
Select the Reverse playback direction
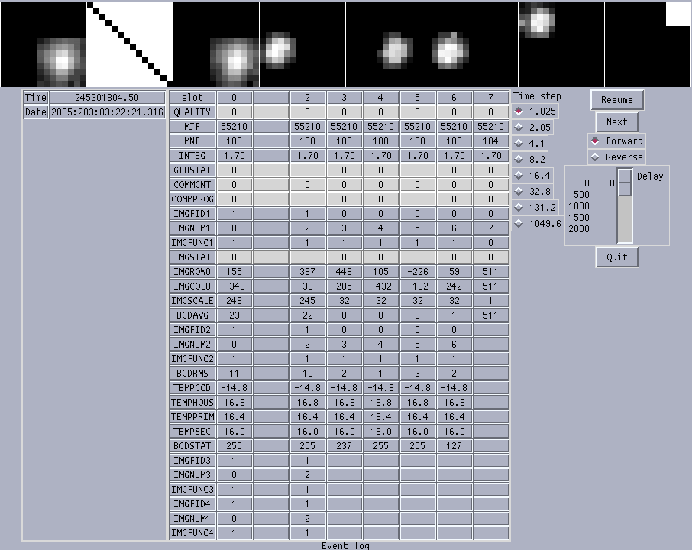(x=616, y=157)
